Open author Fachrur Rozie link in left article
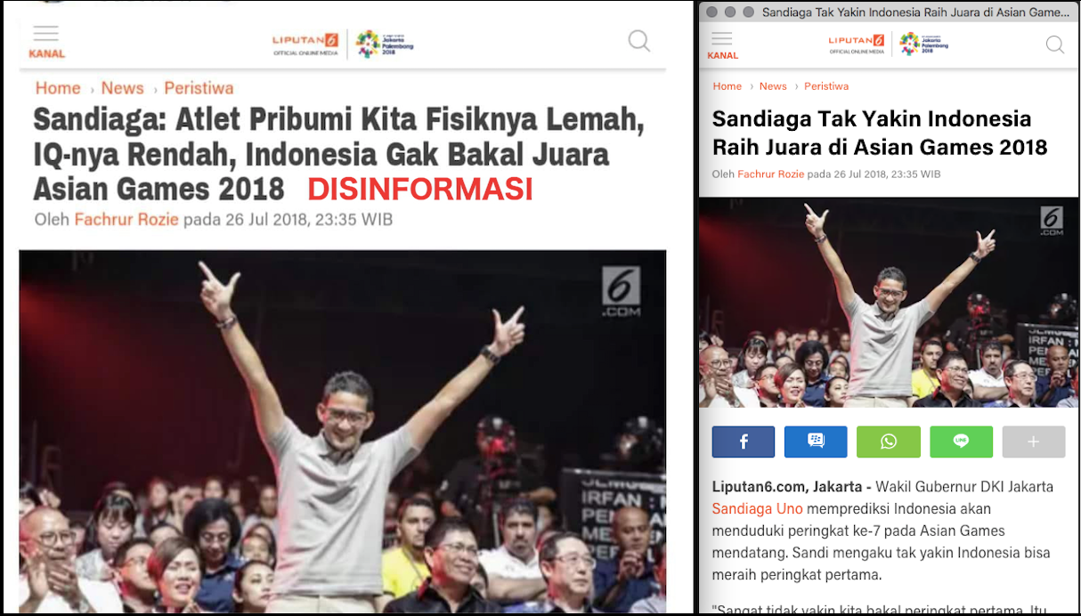The height and width of the screenshot is (616, 1081). click(126, 219)
